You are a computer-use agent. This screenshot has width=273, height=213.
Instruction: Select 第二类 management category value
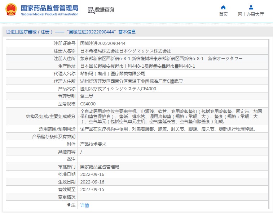coord(87,96)
